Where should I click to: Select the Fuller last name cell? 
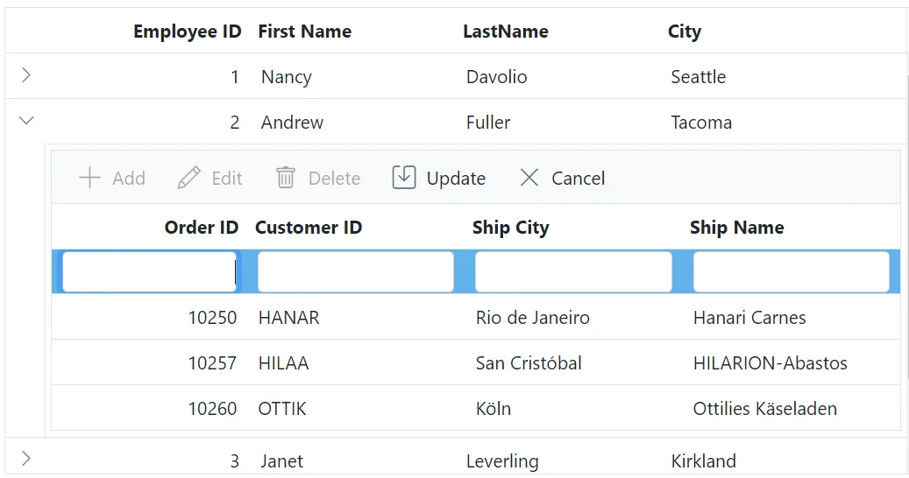click(x=488, y=123)
